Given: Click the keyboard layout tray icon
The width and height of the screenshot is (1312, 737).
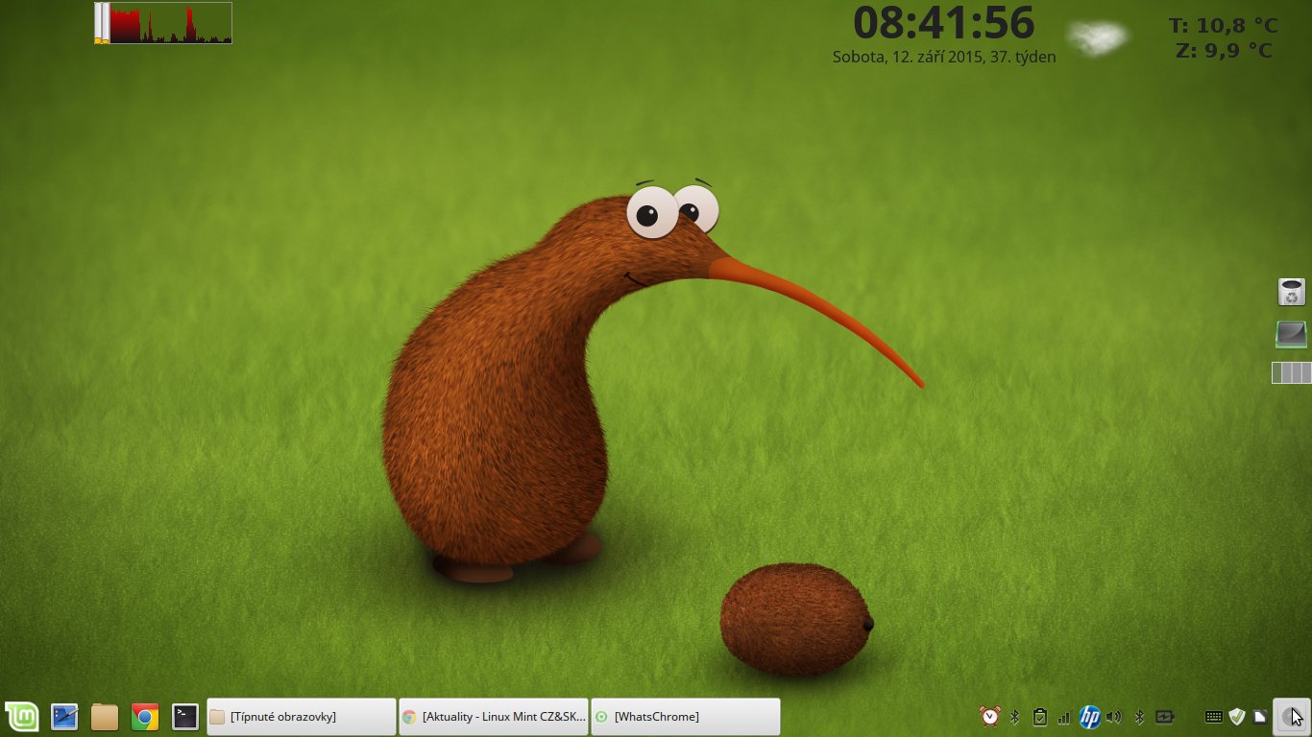Looking at the screenshot, I should point(1214,717).
